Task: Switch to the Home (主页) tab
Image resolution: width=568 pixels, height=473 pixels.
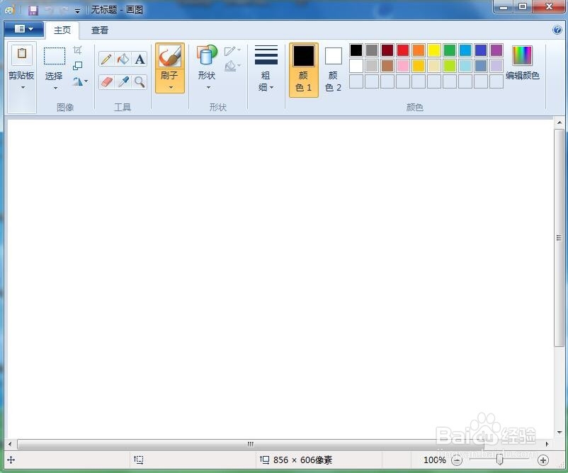Action: tap(62, 30)
